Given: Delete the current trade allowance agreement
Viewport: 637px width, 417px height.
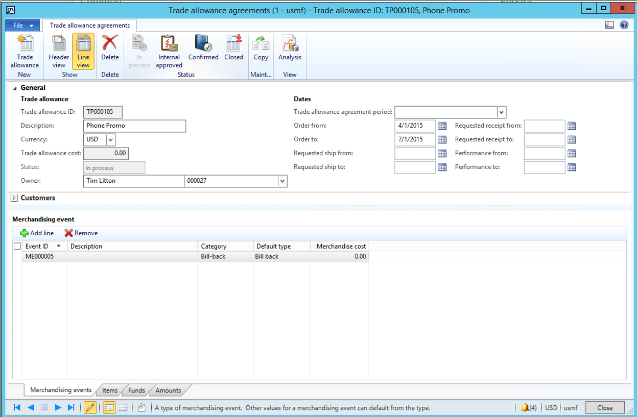Looking at the screenshot, I should click(110, 51).
